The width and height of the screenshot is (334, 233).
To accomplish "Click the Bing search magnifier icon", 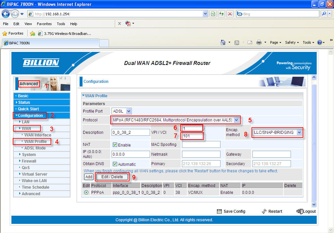I will tap(324, 14).
